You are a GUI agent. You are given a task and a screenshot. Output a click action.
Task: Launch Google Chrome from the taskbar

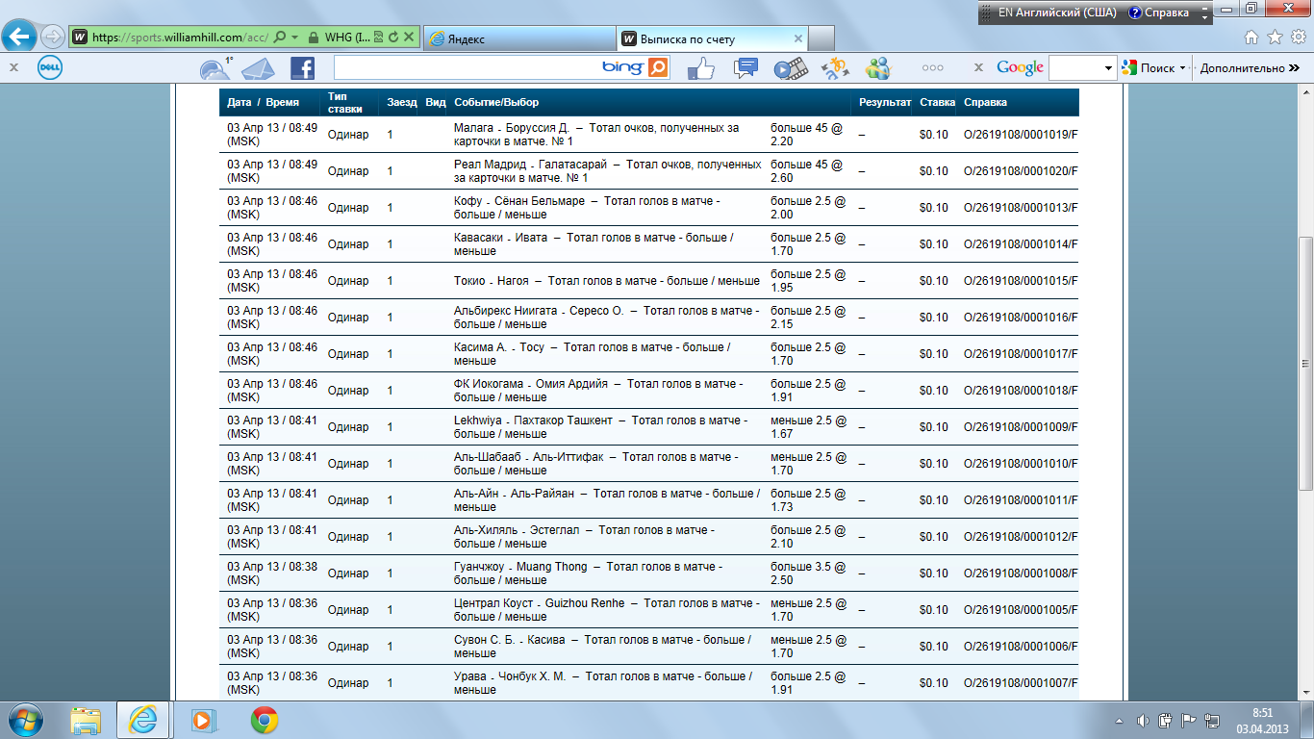[x=265, y=720]
